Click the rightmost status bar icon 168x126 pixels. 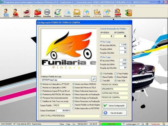pyautogui.click(x=164, y=124)
